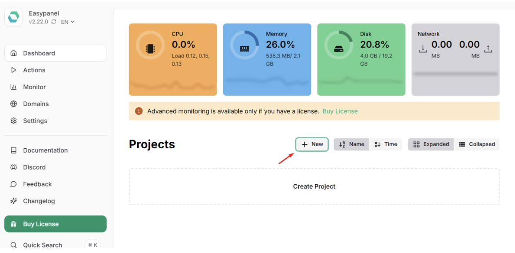
Task: Click the Domains globe icon
Action: click(13, 104)
